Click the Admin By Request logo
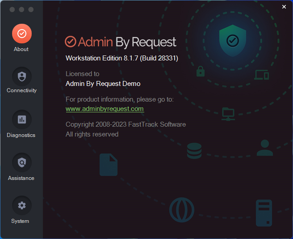 coord(121,42)
